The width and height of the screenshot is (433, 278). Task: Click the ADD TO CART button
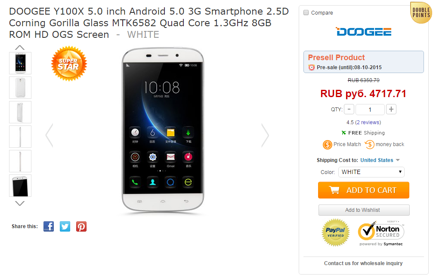(364, 190)
